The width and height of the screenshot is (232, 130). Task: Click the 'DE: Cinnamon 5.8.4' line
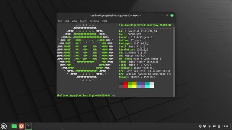tap(132, 53)
